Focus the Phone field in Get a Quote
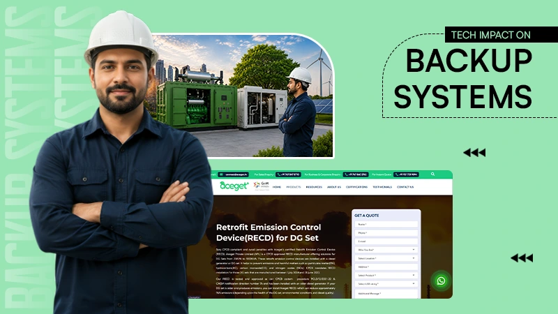The image size is (558, 314). (386, 233)
